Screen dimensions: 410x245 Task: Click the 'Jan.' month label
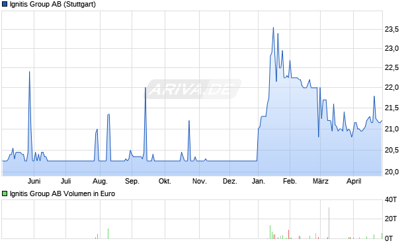259,181
